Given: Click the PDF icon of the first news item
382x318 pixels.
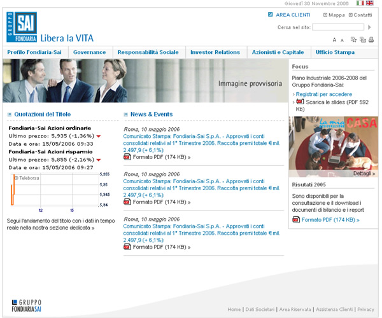Looking at the screenshot, I should pyautogui.click(x=127, y=157).
